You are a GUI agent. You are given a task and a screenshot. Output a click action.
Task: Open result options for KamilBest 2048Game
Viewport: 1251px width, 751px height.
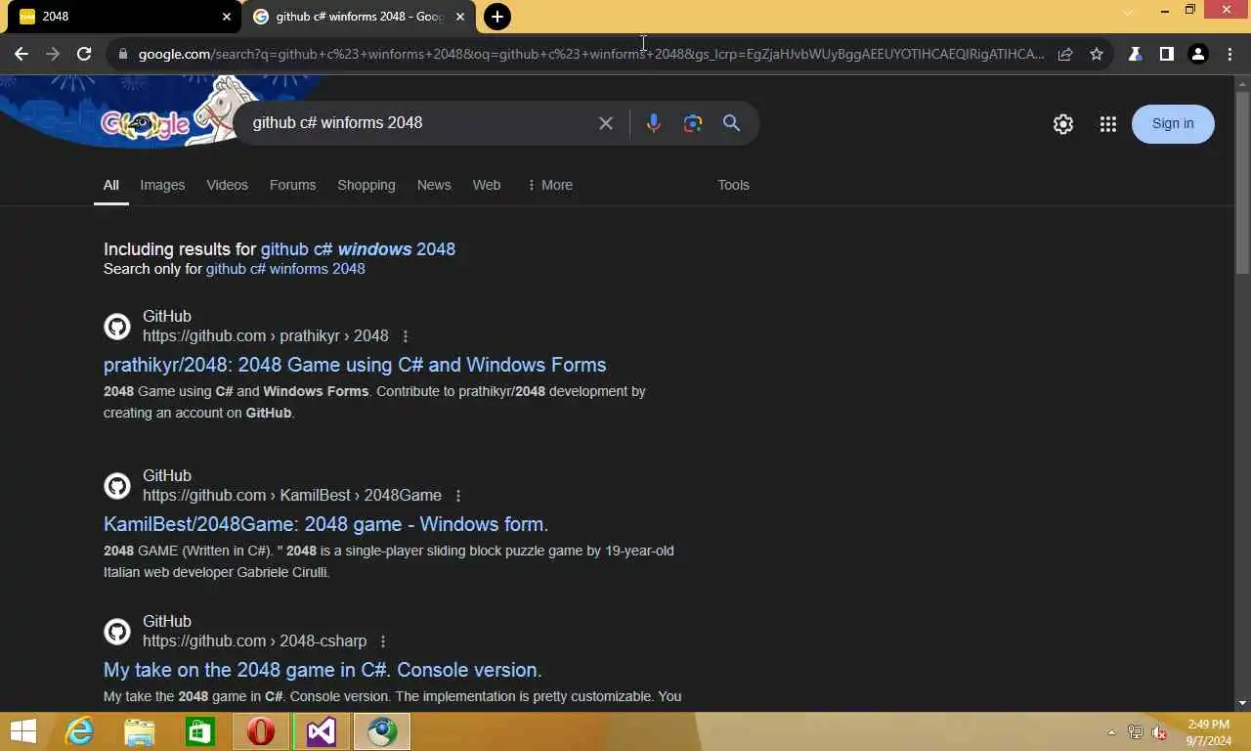click(458, 496)
